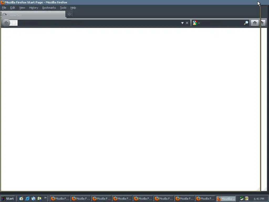Click the magnifying glass search icon
Image resolution: width=269 pixels, height=202 pixels.
pos(246,23)
